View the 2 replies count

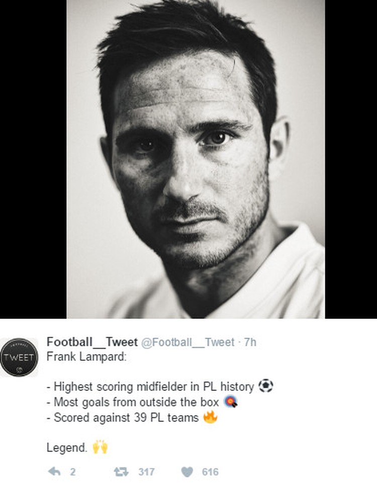tap(73, 472)
